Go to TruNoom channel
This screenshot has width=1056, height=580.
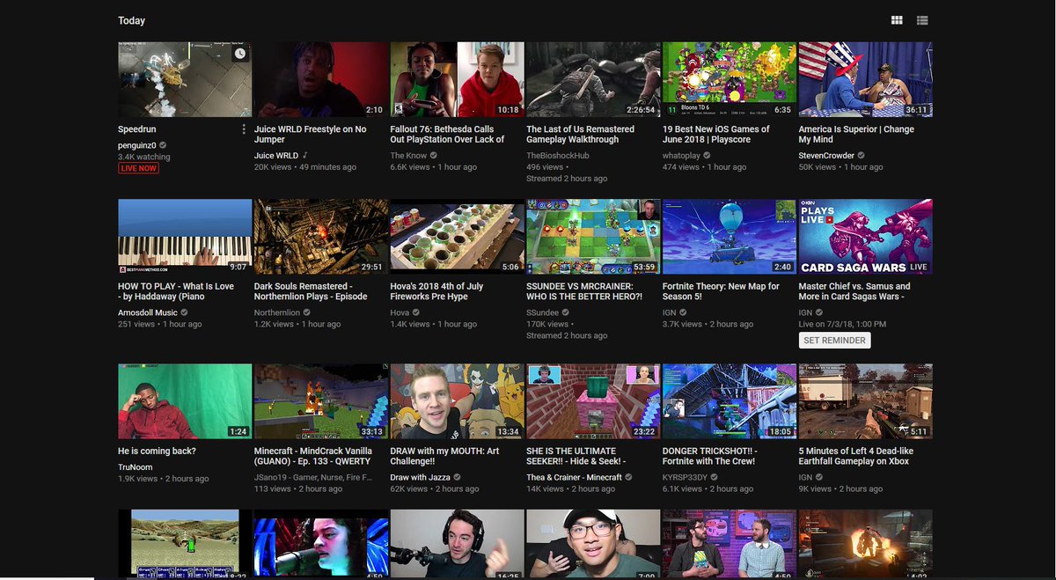[x=136, y=467]
